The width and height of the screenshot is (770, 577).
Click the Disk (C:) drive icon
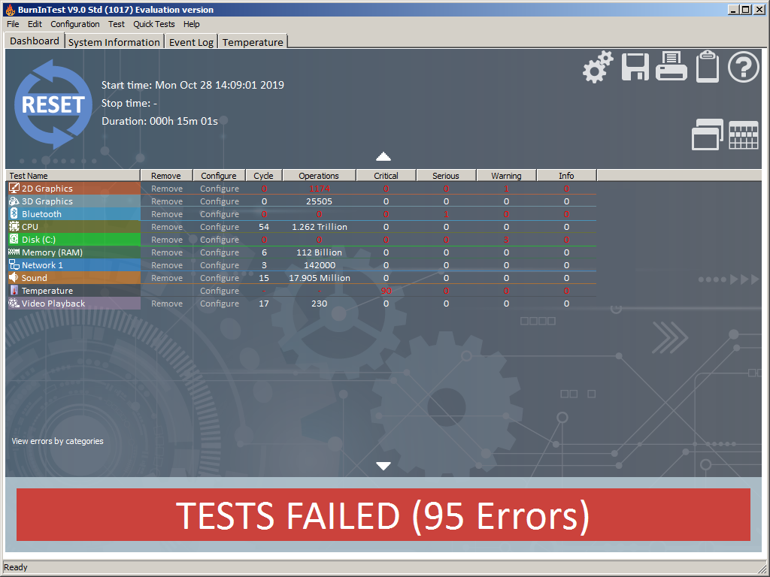point(14,239)
